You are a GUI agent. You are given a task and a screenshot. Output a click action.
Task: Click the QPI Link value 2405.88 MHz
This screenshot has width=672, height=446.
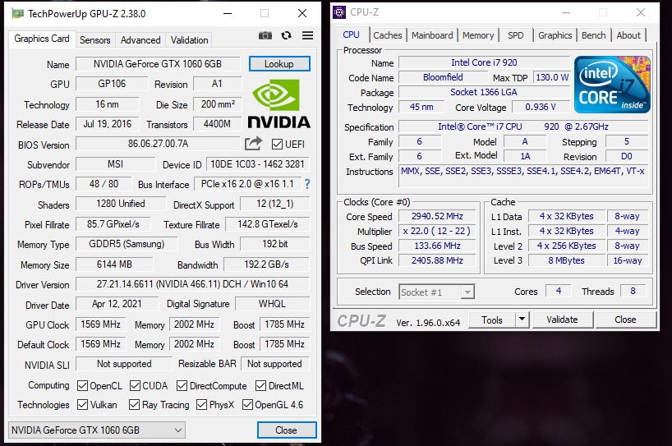pos(437,260)
